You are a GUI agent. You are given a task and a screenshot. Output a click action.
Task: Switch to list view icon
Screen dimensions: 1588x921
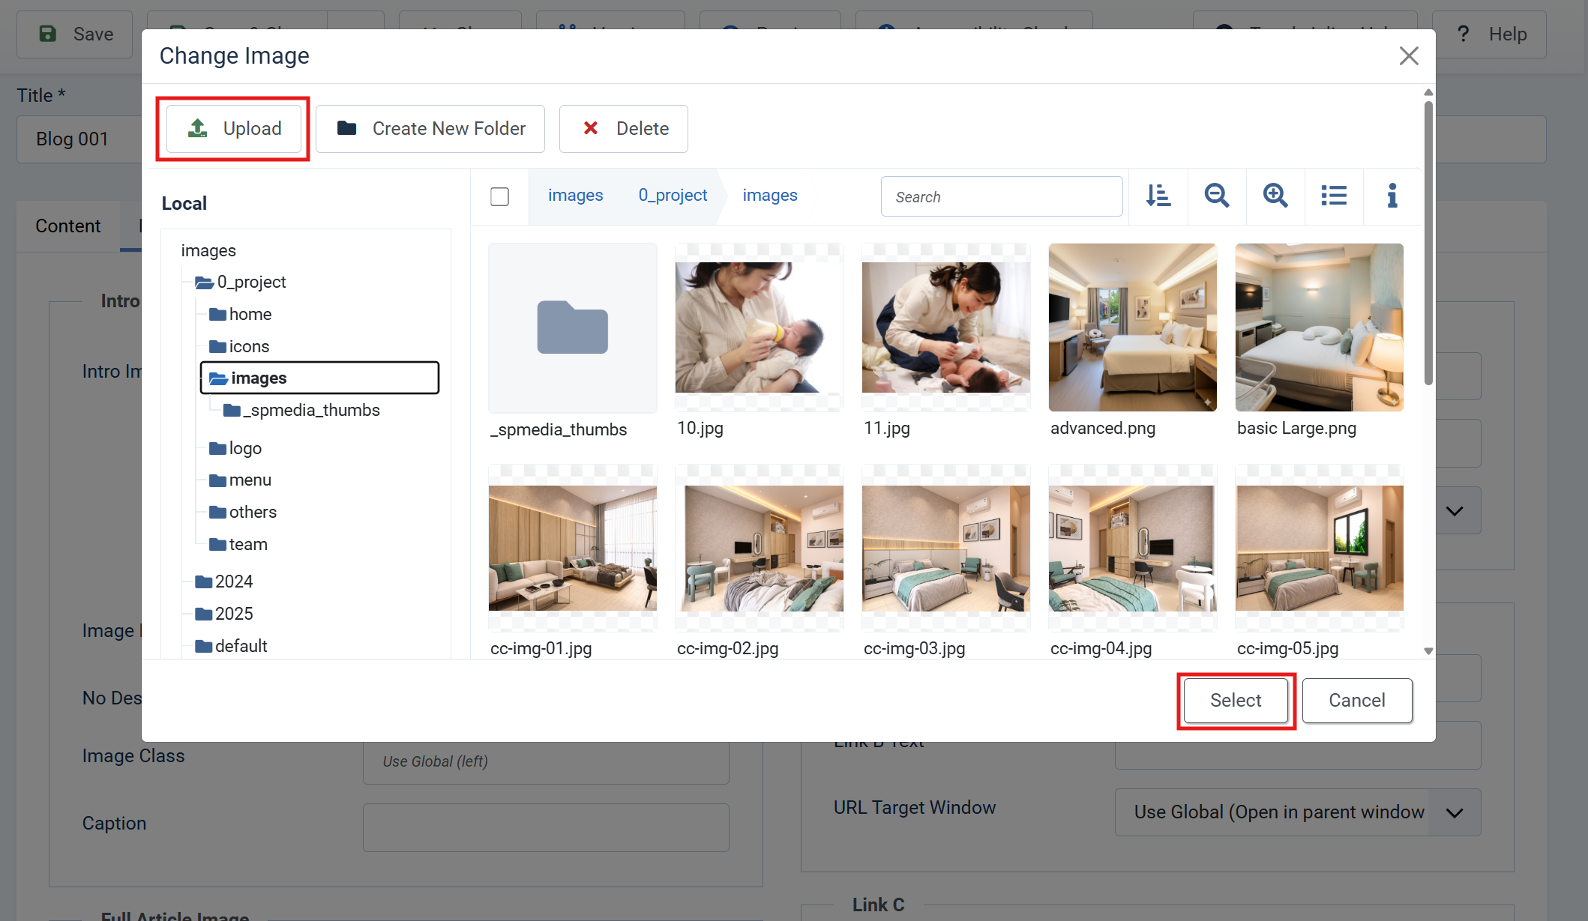(x=1333, y=196)
